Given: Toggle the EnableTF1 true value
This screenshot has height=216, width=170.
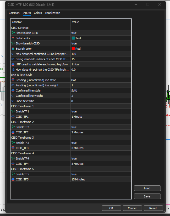Looking at the screenshot, I should point(101,111).
